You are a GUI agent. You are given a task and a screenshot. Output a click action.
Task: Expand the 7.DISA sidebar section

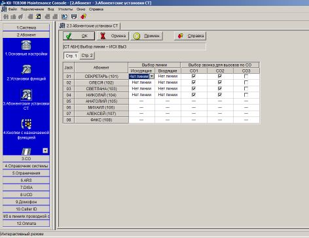26,188
